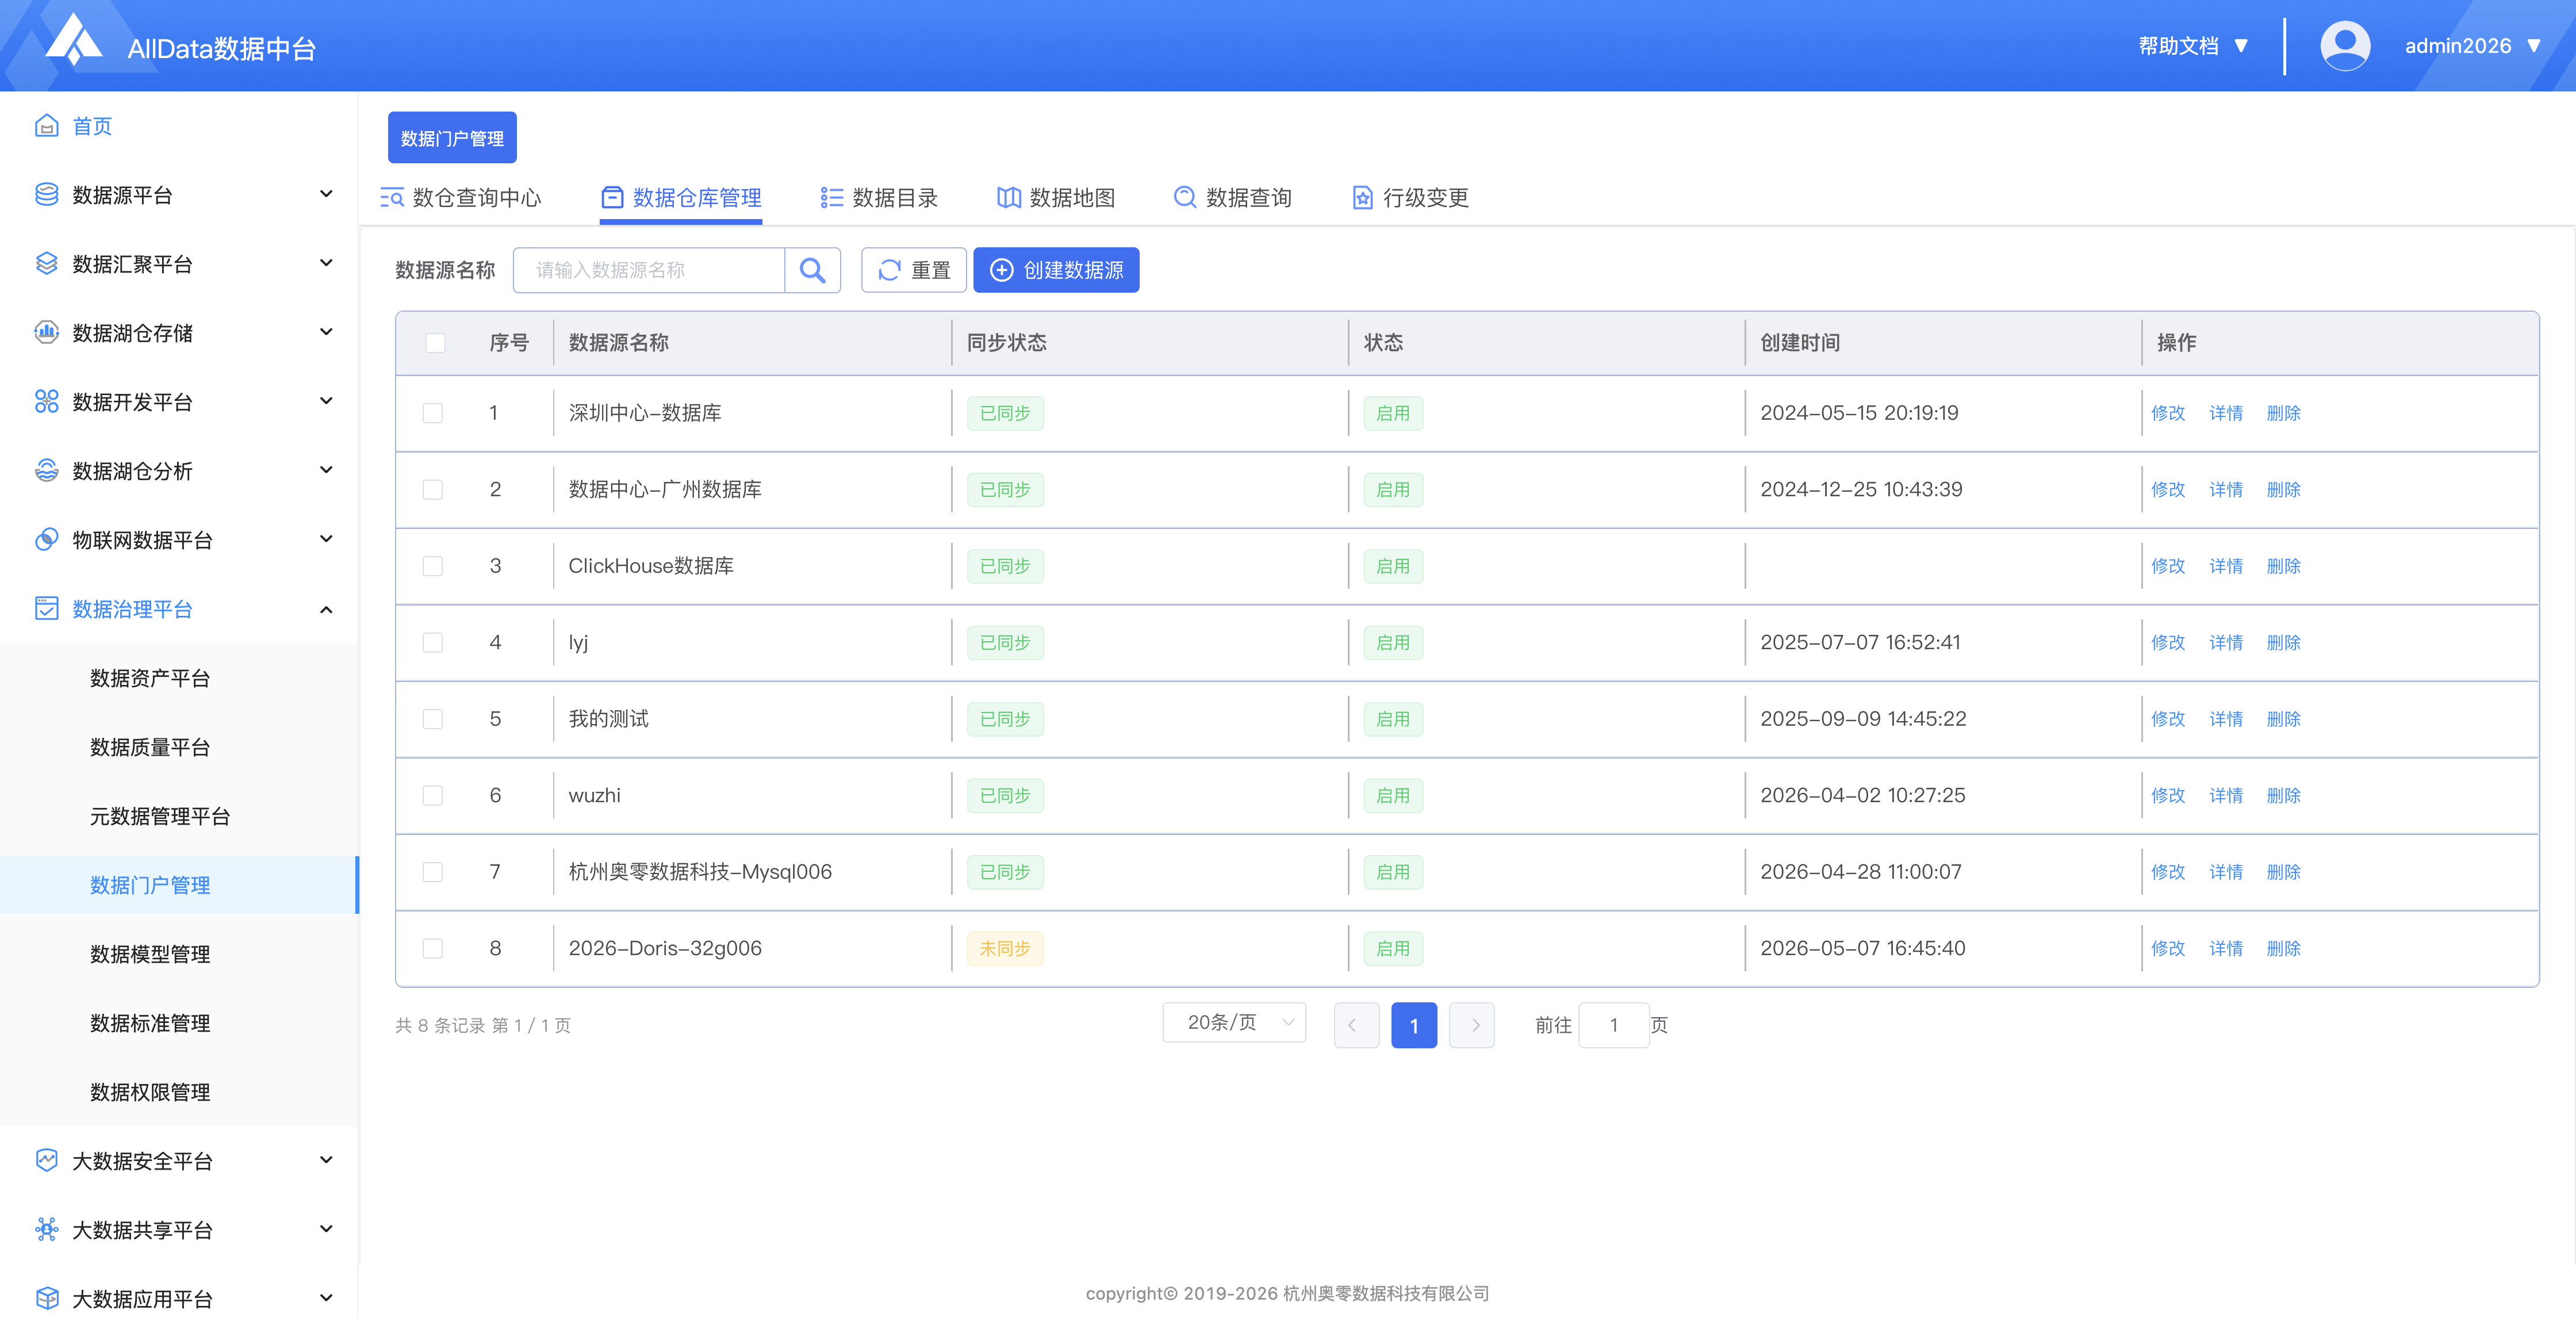2576x1318 pixels.
Task: Open the home page via 首页 icon
Action: pos(46,125)
